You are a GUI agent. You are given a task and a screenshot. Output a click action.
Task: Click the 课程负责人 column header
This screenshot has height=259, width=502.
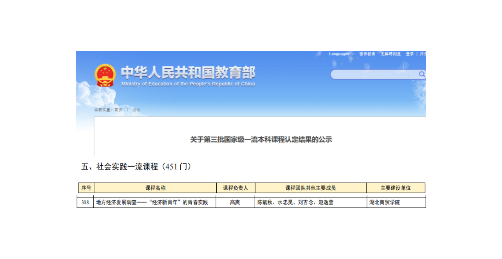tap(235, 188)
